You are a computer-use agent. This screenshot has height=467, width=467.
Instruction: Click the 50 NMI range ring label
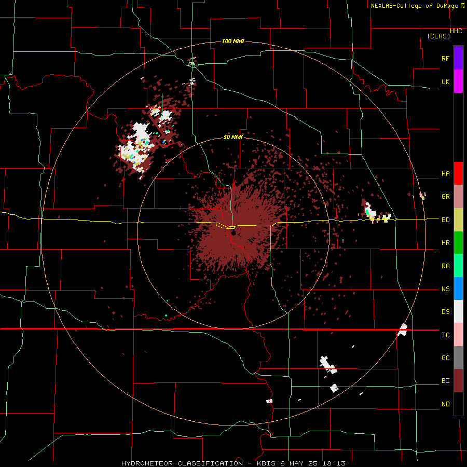pyautogui.click(x=233, y=137)
